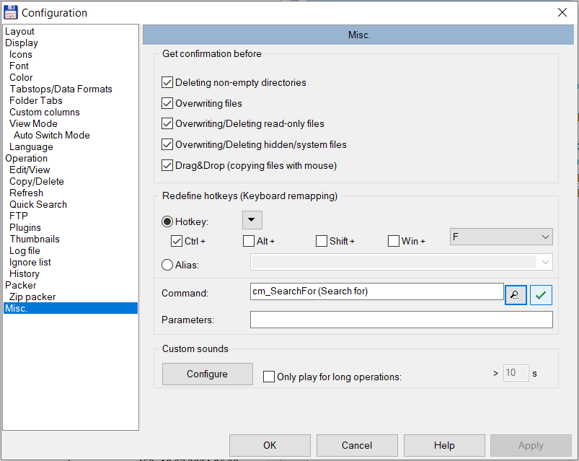Enable the Alt + modifier checkbox
The width and height of the screenshot is (579, 461).
(x=249, y=241)
